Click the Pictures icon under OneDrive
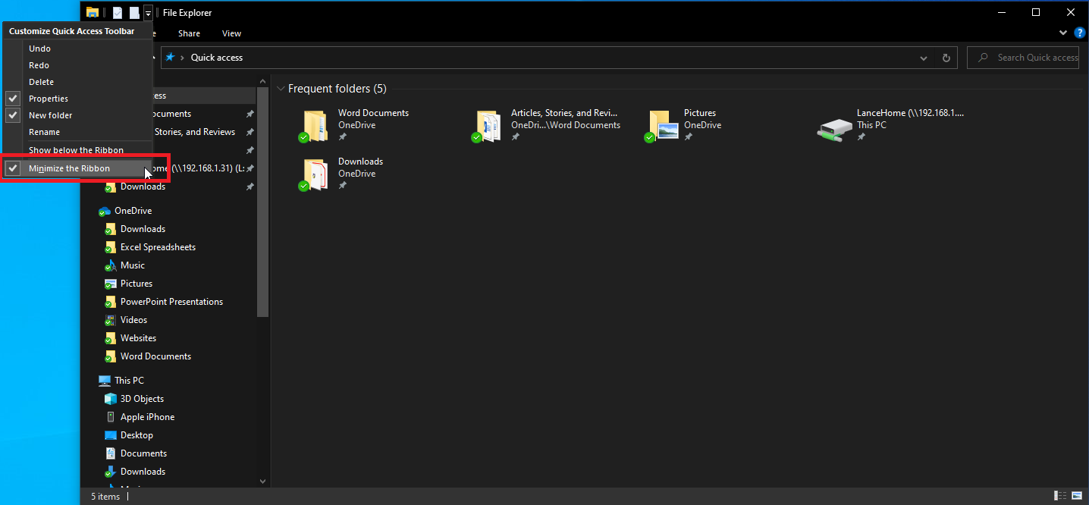Image resolution: width=1089 pixels, height=505 pixels. click(x=110, y=284)
